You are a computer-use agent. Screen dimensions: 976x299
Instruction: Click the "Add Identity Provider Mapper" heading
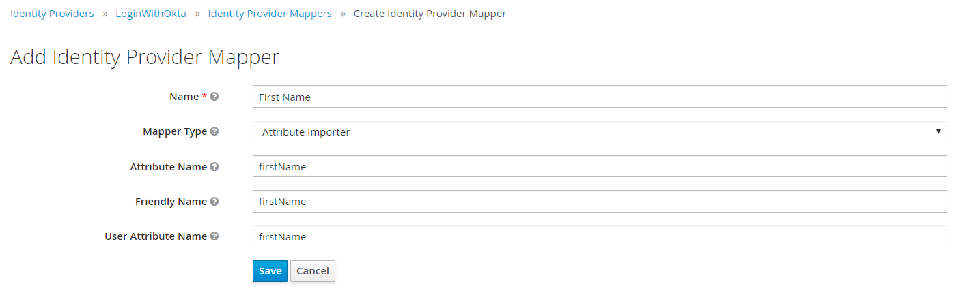tap(145, 57)
